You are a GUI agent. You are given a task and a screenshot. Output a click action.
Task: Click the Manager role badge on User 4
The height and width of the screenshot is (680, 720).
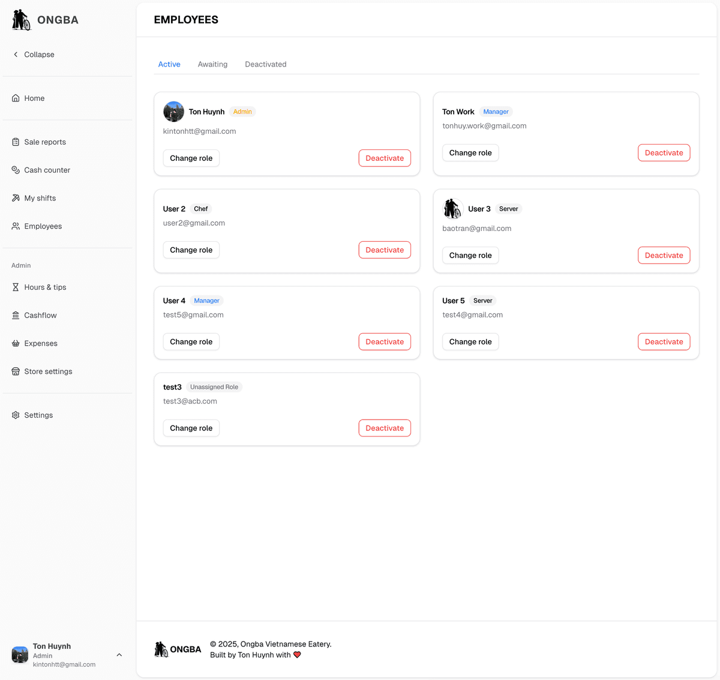pyautogui.click(x=206, y=300)
